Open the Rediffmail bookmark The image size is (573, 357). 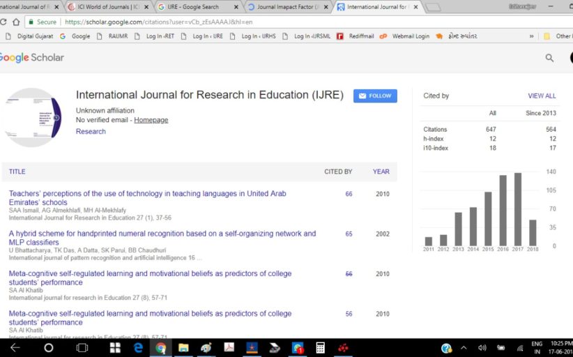(x=356, y=36)
